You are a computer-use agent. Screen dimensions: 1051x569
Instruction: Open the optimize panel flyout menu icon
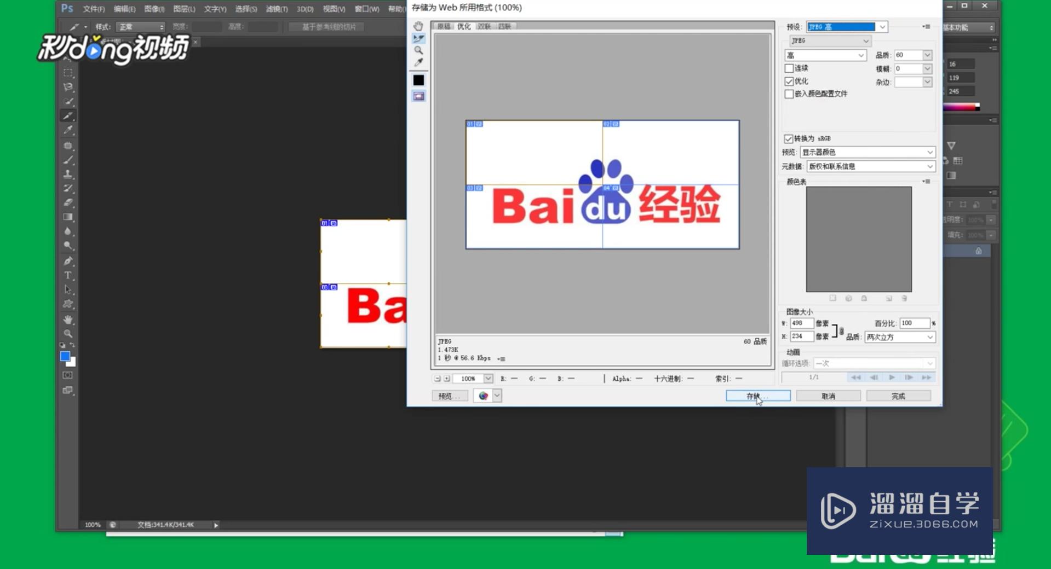pyautogui.click(x=926, y=26)
